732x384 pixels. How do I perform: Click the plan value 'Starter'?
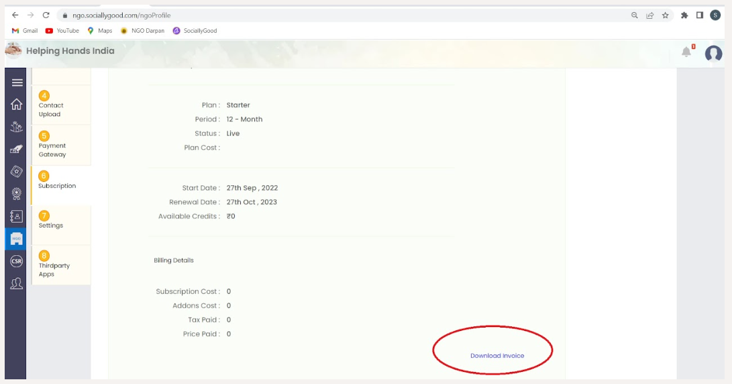(x=238, y=105)
